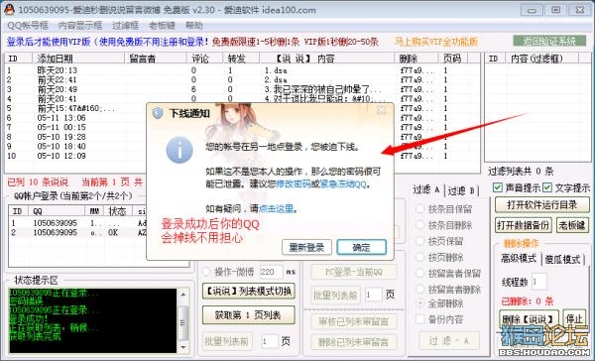Click the status log scrollbar thumb

[x=183, y=323]
